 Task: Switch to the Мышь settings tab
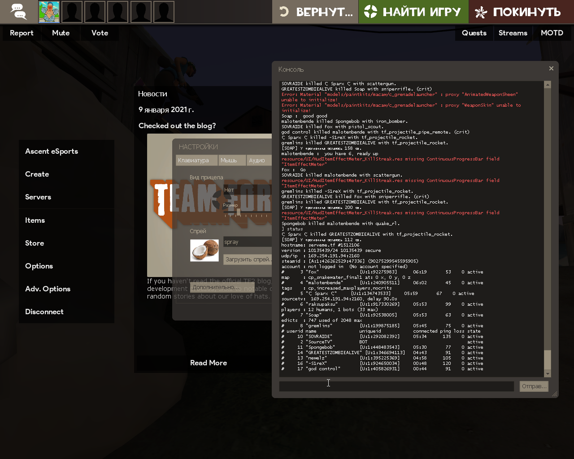(232, 160)
